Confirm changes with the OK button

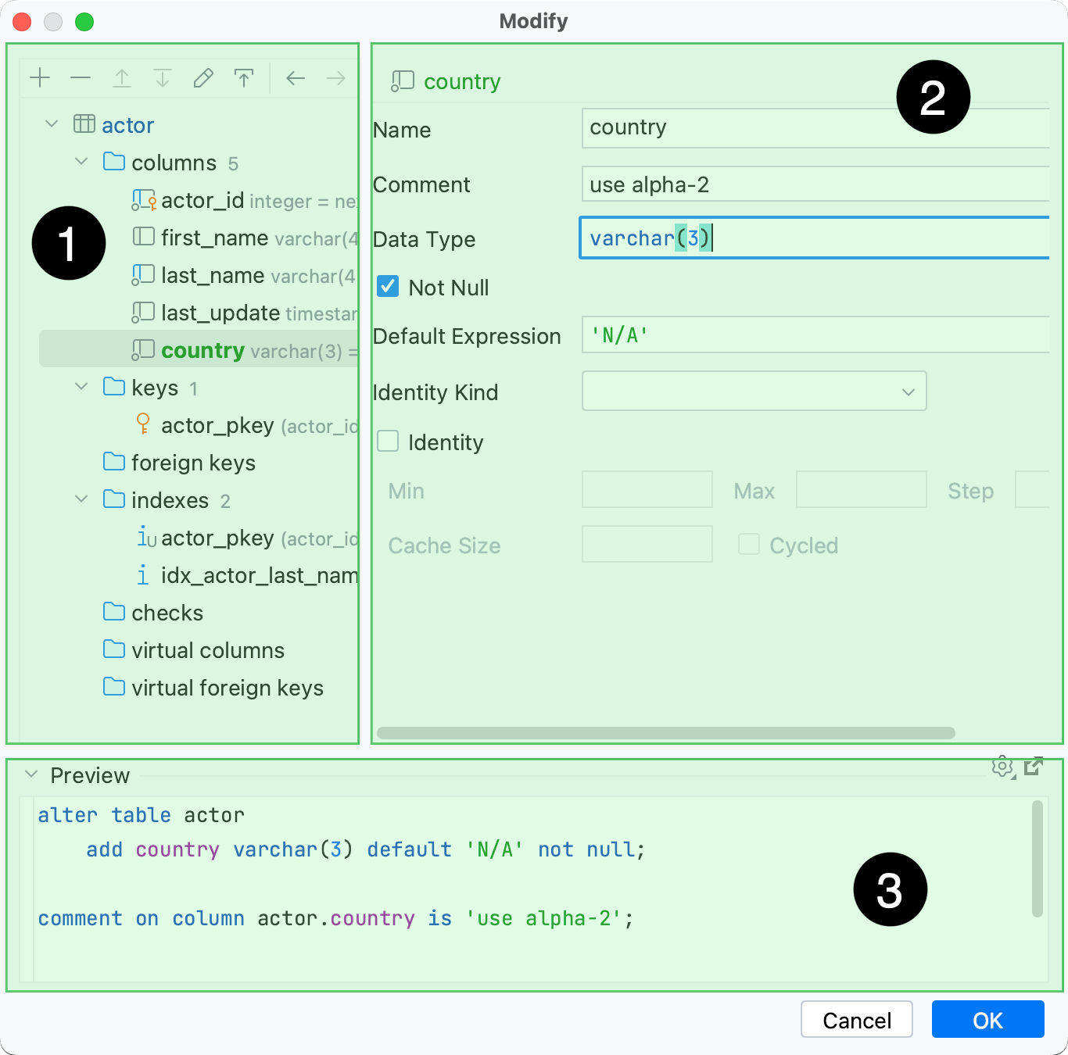coord(987,1020)
